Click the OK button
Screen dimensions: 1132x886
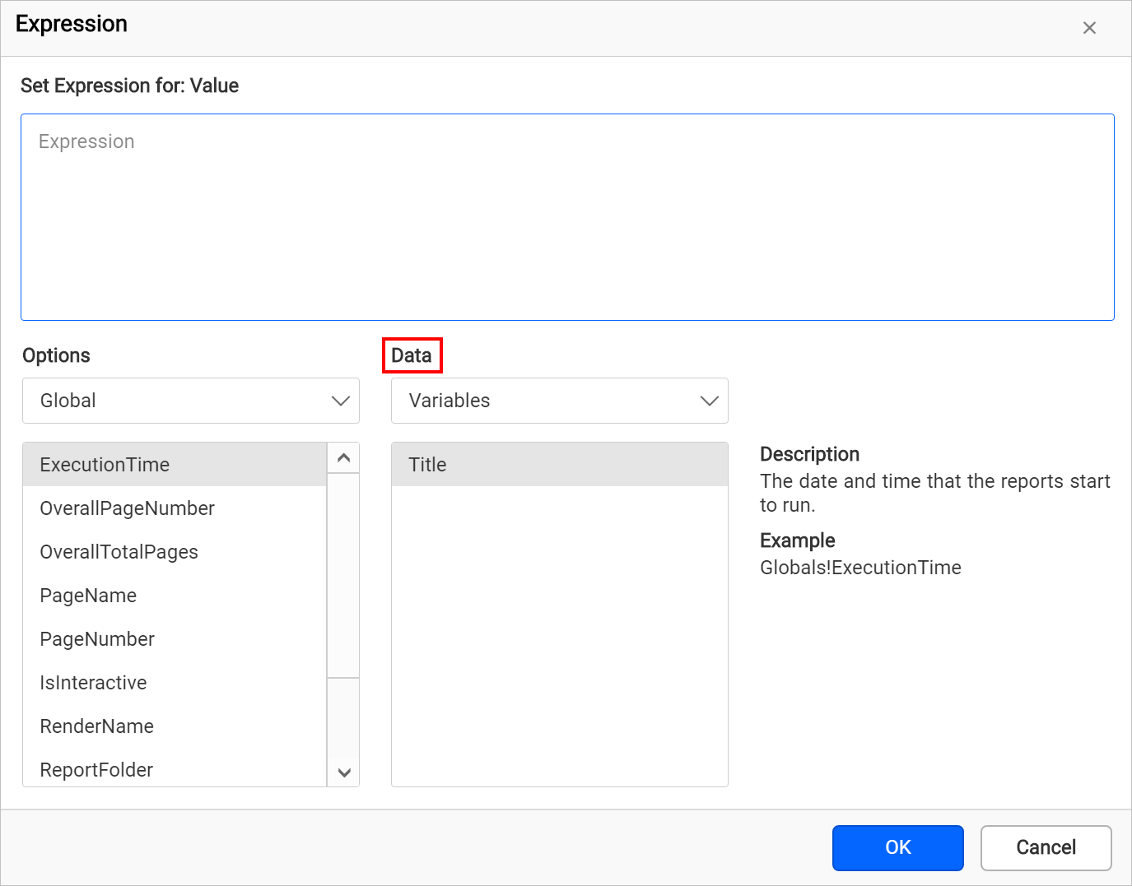[897, 847]
